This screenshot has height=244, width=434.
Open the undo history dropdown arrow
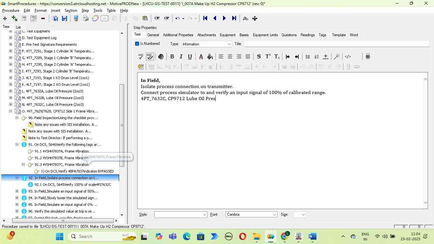pos(183,18)
